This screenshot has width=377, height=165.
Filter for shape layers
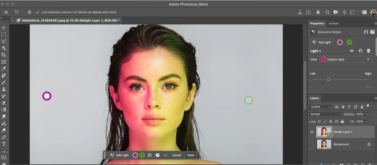click(x=355, y=107)
